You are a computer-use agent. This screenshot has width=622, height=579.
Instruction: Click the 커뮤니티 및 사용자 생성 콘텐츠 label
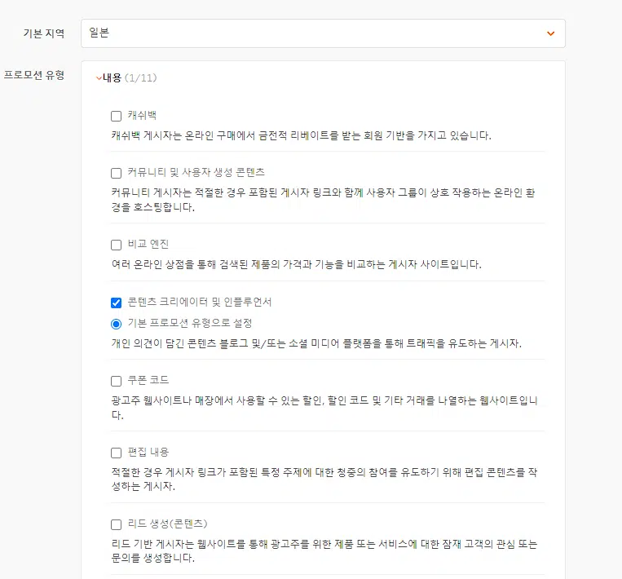[196, 172]
